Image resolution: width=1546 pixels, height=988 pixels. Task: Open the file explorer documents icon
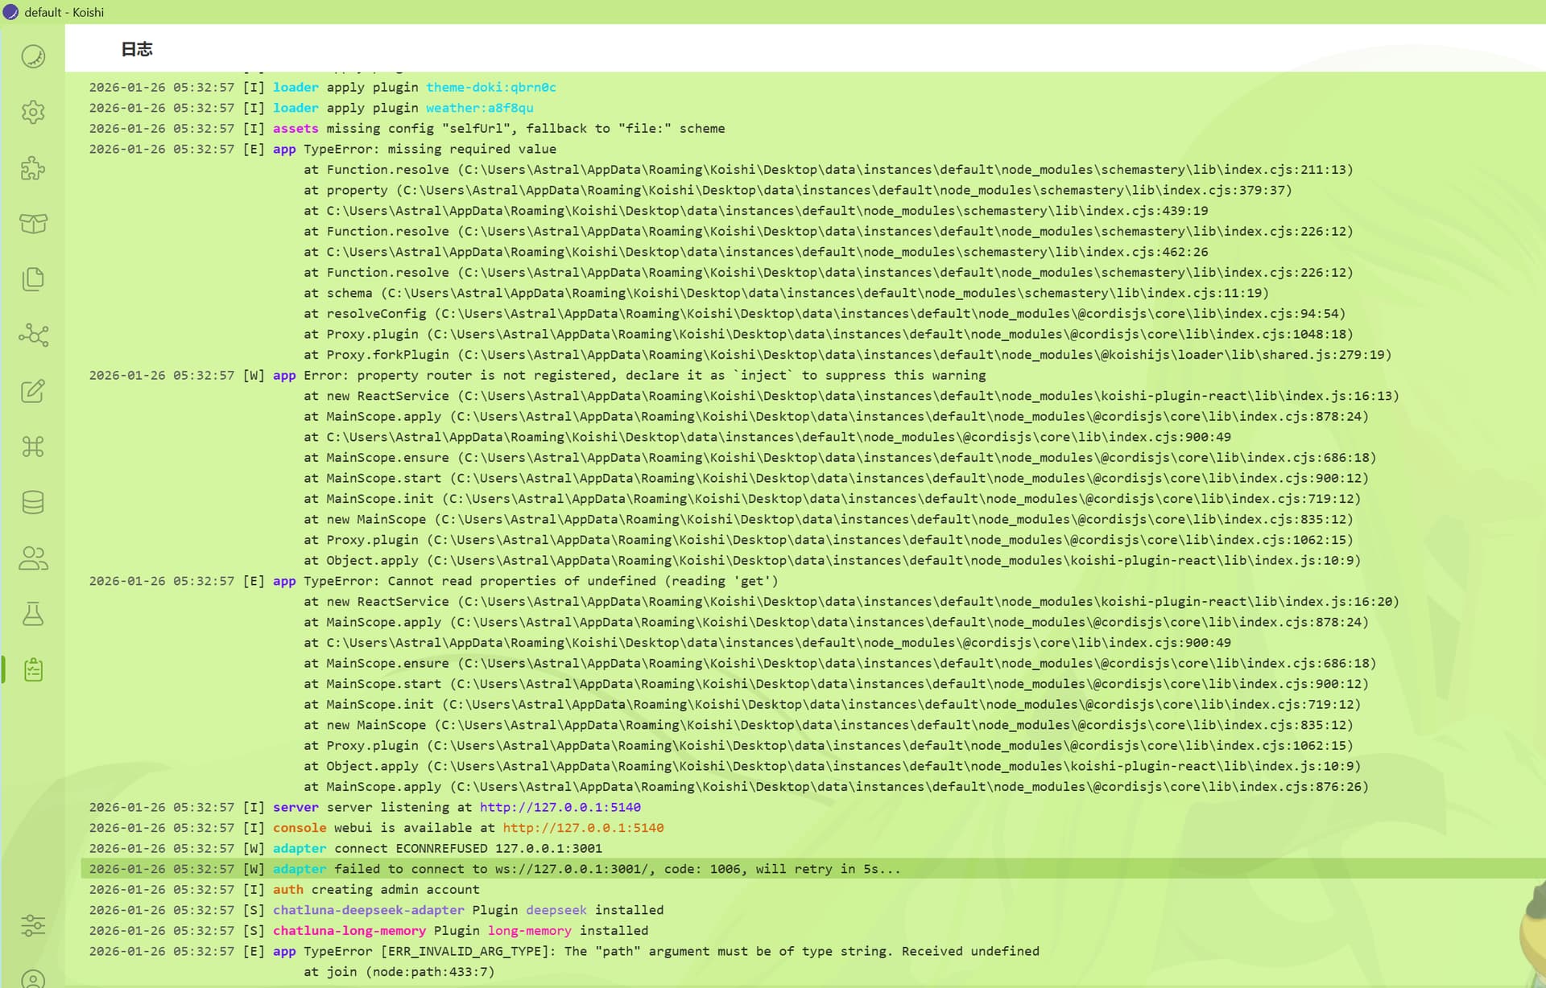coord(33,279)
